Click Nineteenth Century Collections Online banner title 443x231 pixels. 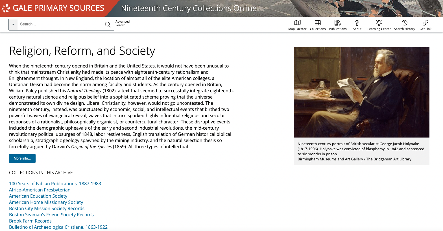pyautogui.click(x=189, y=8)
